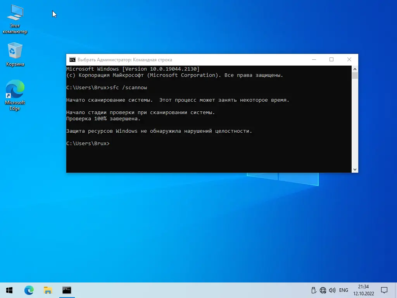The width and height of the screenshot is (397, 298).
Task: Select the Корзина recycle bin icon
Action: click(15, 54)
